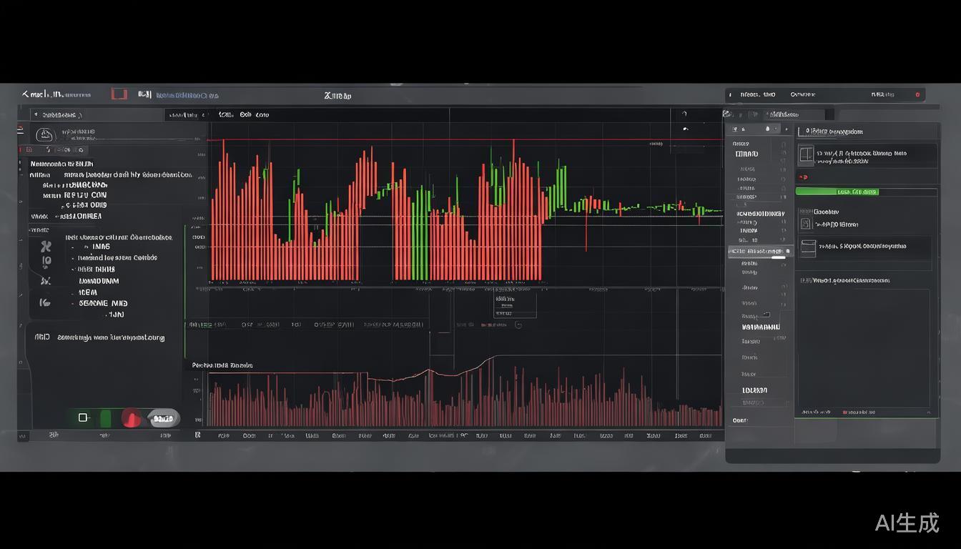Screen dimensions: 961x549
Task: Click the red square icon in top toolbar
Action: [119, 94]
